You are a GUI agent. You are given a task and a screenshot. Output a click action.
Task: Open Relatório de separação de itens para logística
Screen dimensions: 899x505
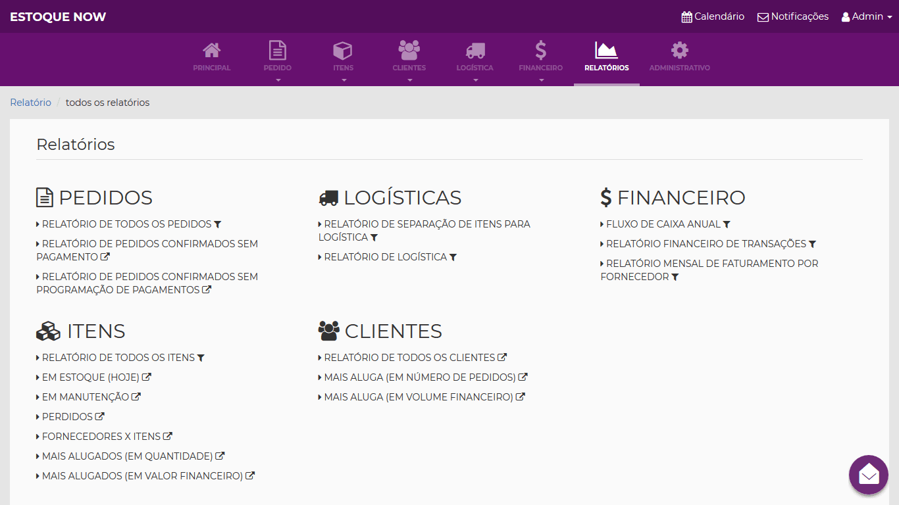pos(424,231)
